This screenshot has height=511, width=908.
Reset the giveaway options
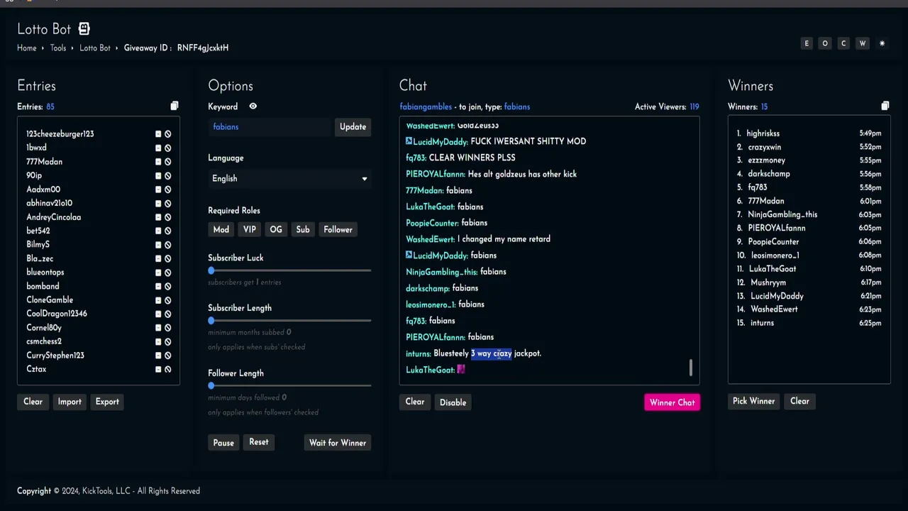tap(259, 442)
